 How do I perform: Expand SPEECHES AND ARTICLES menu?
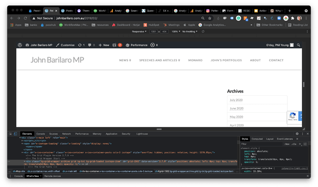(x=159, y=60)
